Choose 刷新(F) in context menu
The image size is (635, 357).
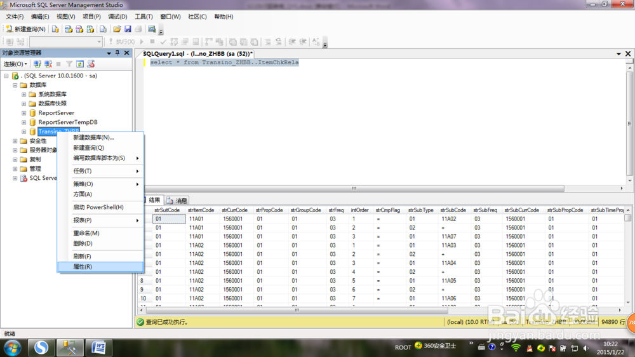100,257
